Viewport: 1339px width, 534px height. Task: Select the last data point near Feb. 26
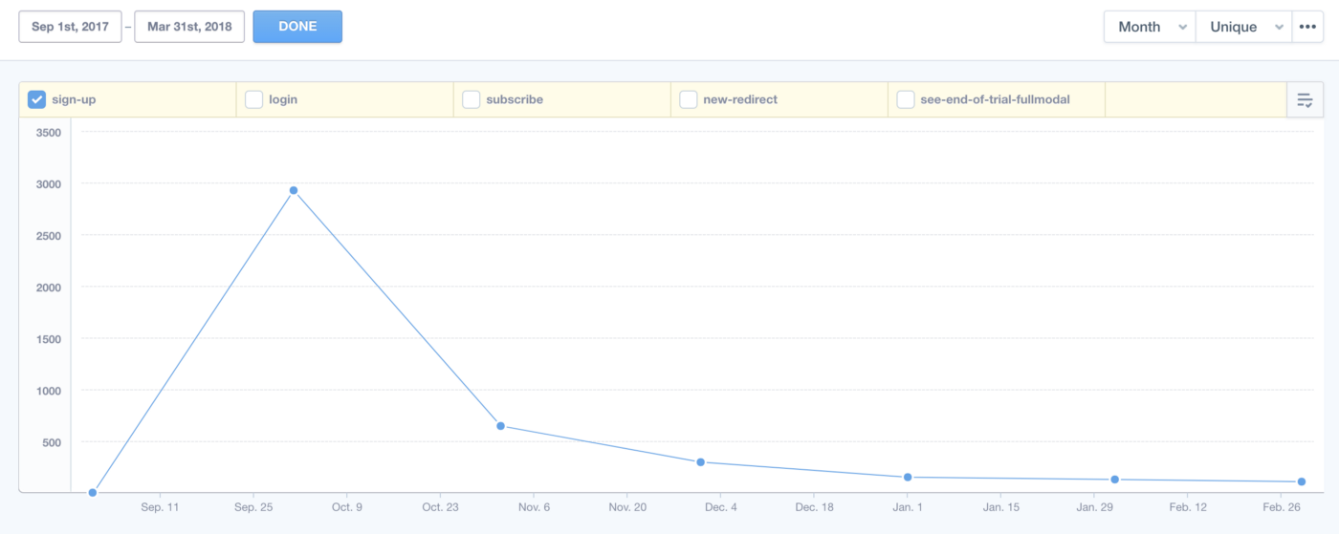point(1302,481)
